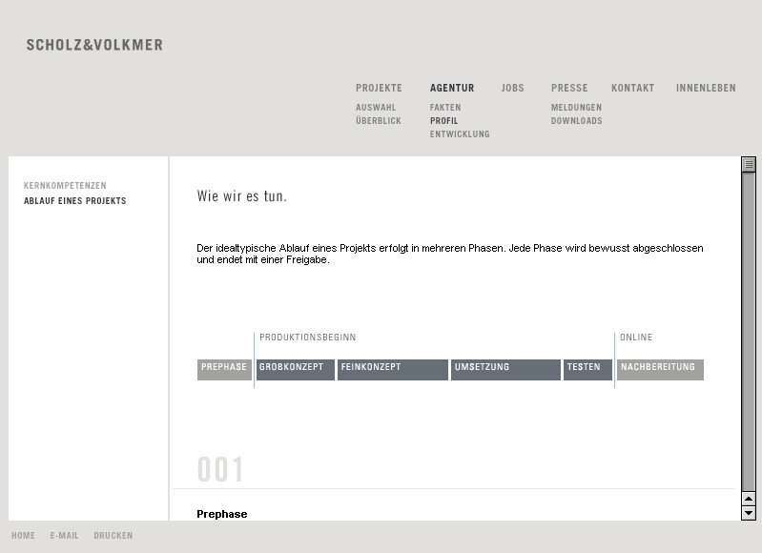Open Downloads under Presse
Screen dimensions: 762x553
[576, 120]
